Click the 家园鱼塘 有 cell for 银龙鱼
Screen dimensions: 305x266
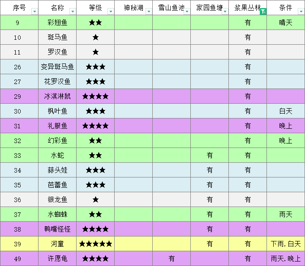210,199
